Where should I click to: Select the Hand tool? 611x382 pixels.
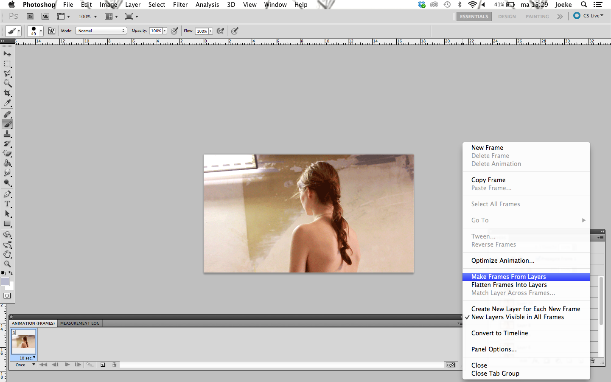click(7, 254)
